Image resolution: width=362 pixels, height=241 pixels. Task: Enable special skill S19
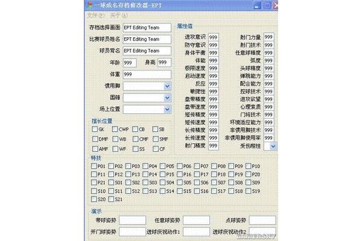(x=249, y=191)
